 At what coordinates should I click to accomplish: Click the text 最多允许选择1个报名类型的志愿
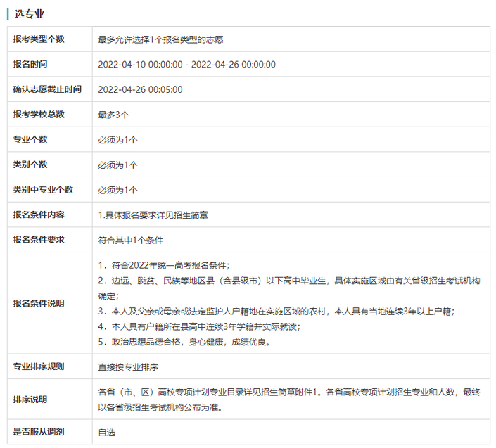160,39
